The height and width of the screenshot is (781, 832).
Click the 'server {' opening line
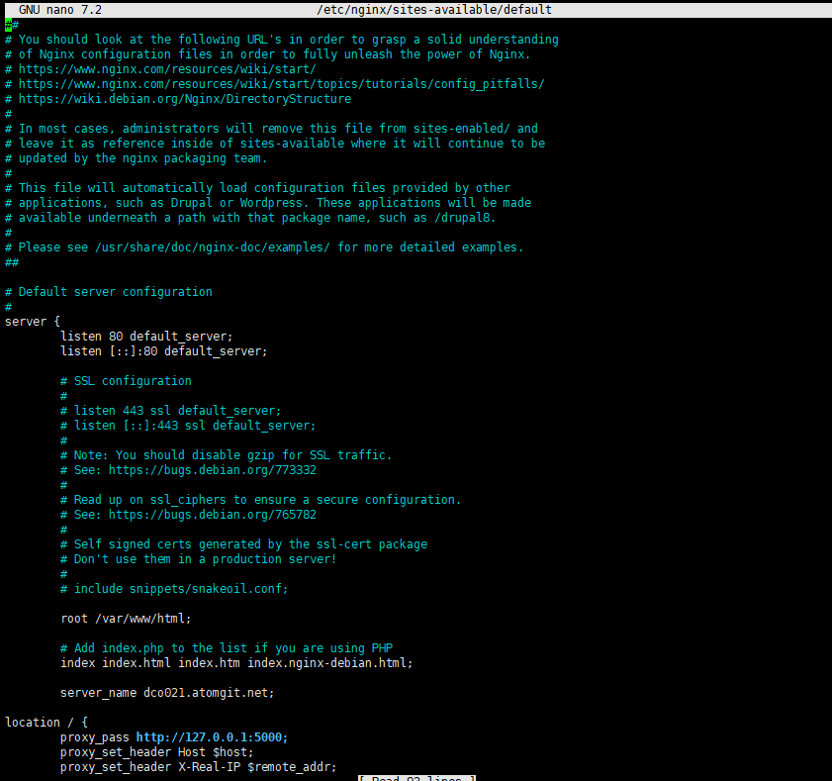33,322
